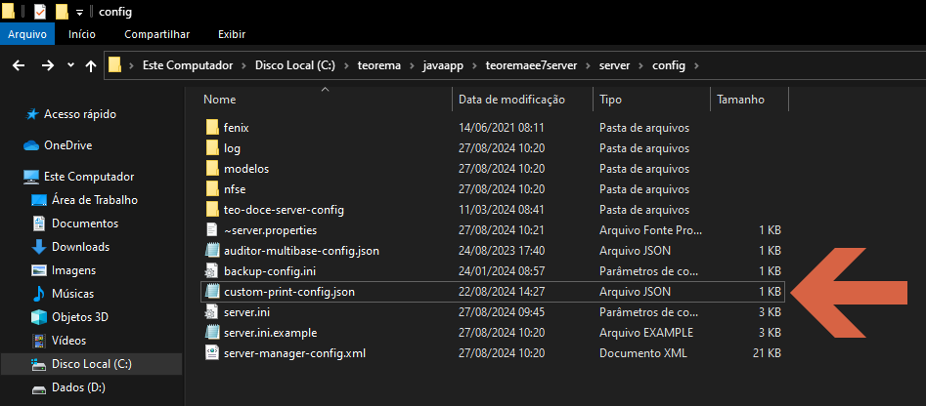The image size is (926, 406).
Task: Select the file name custom-print-config.json
Action: click(x=289, y=291)
